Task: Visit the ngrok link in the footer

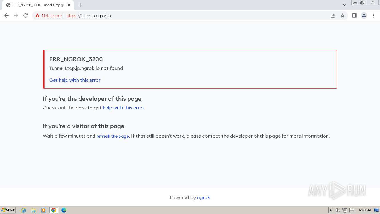Action: [x=204, y=197]
